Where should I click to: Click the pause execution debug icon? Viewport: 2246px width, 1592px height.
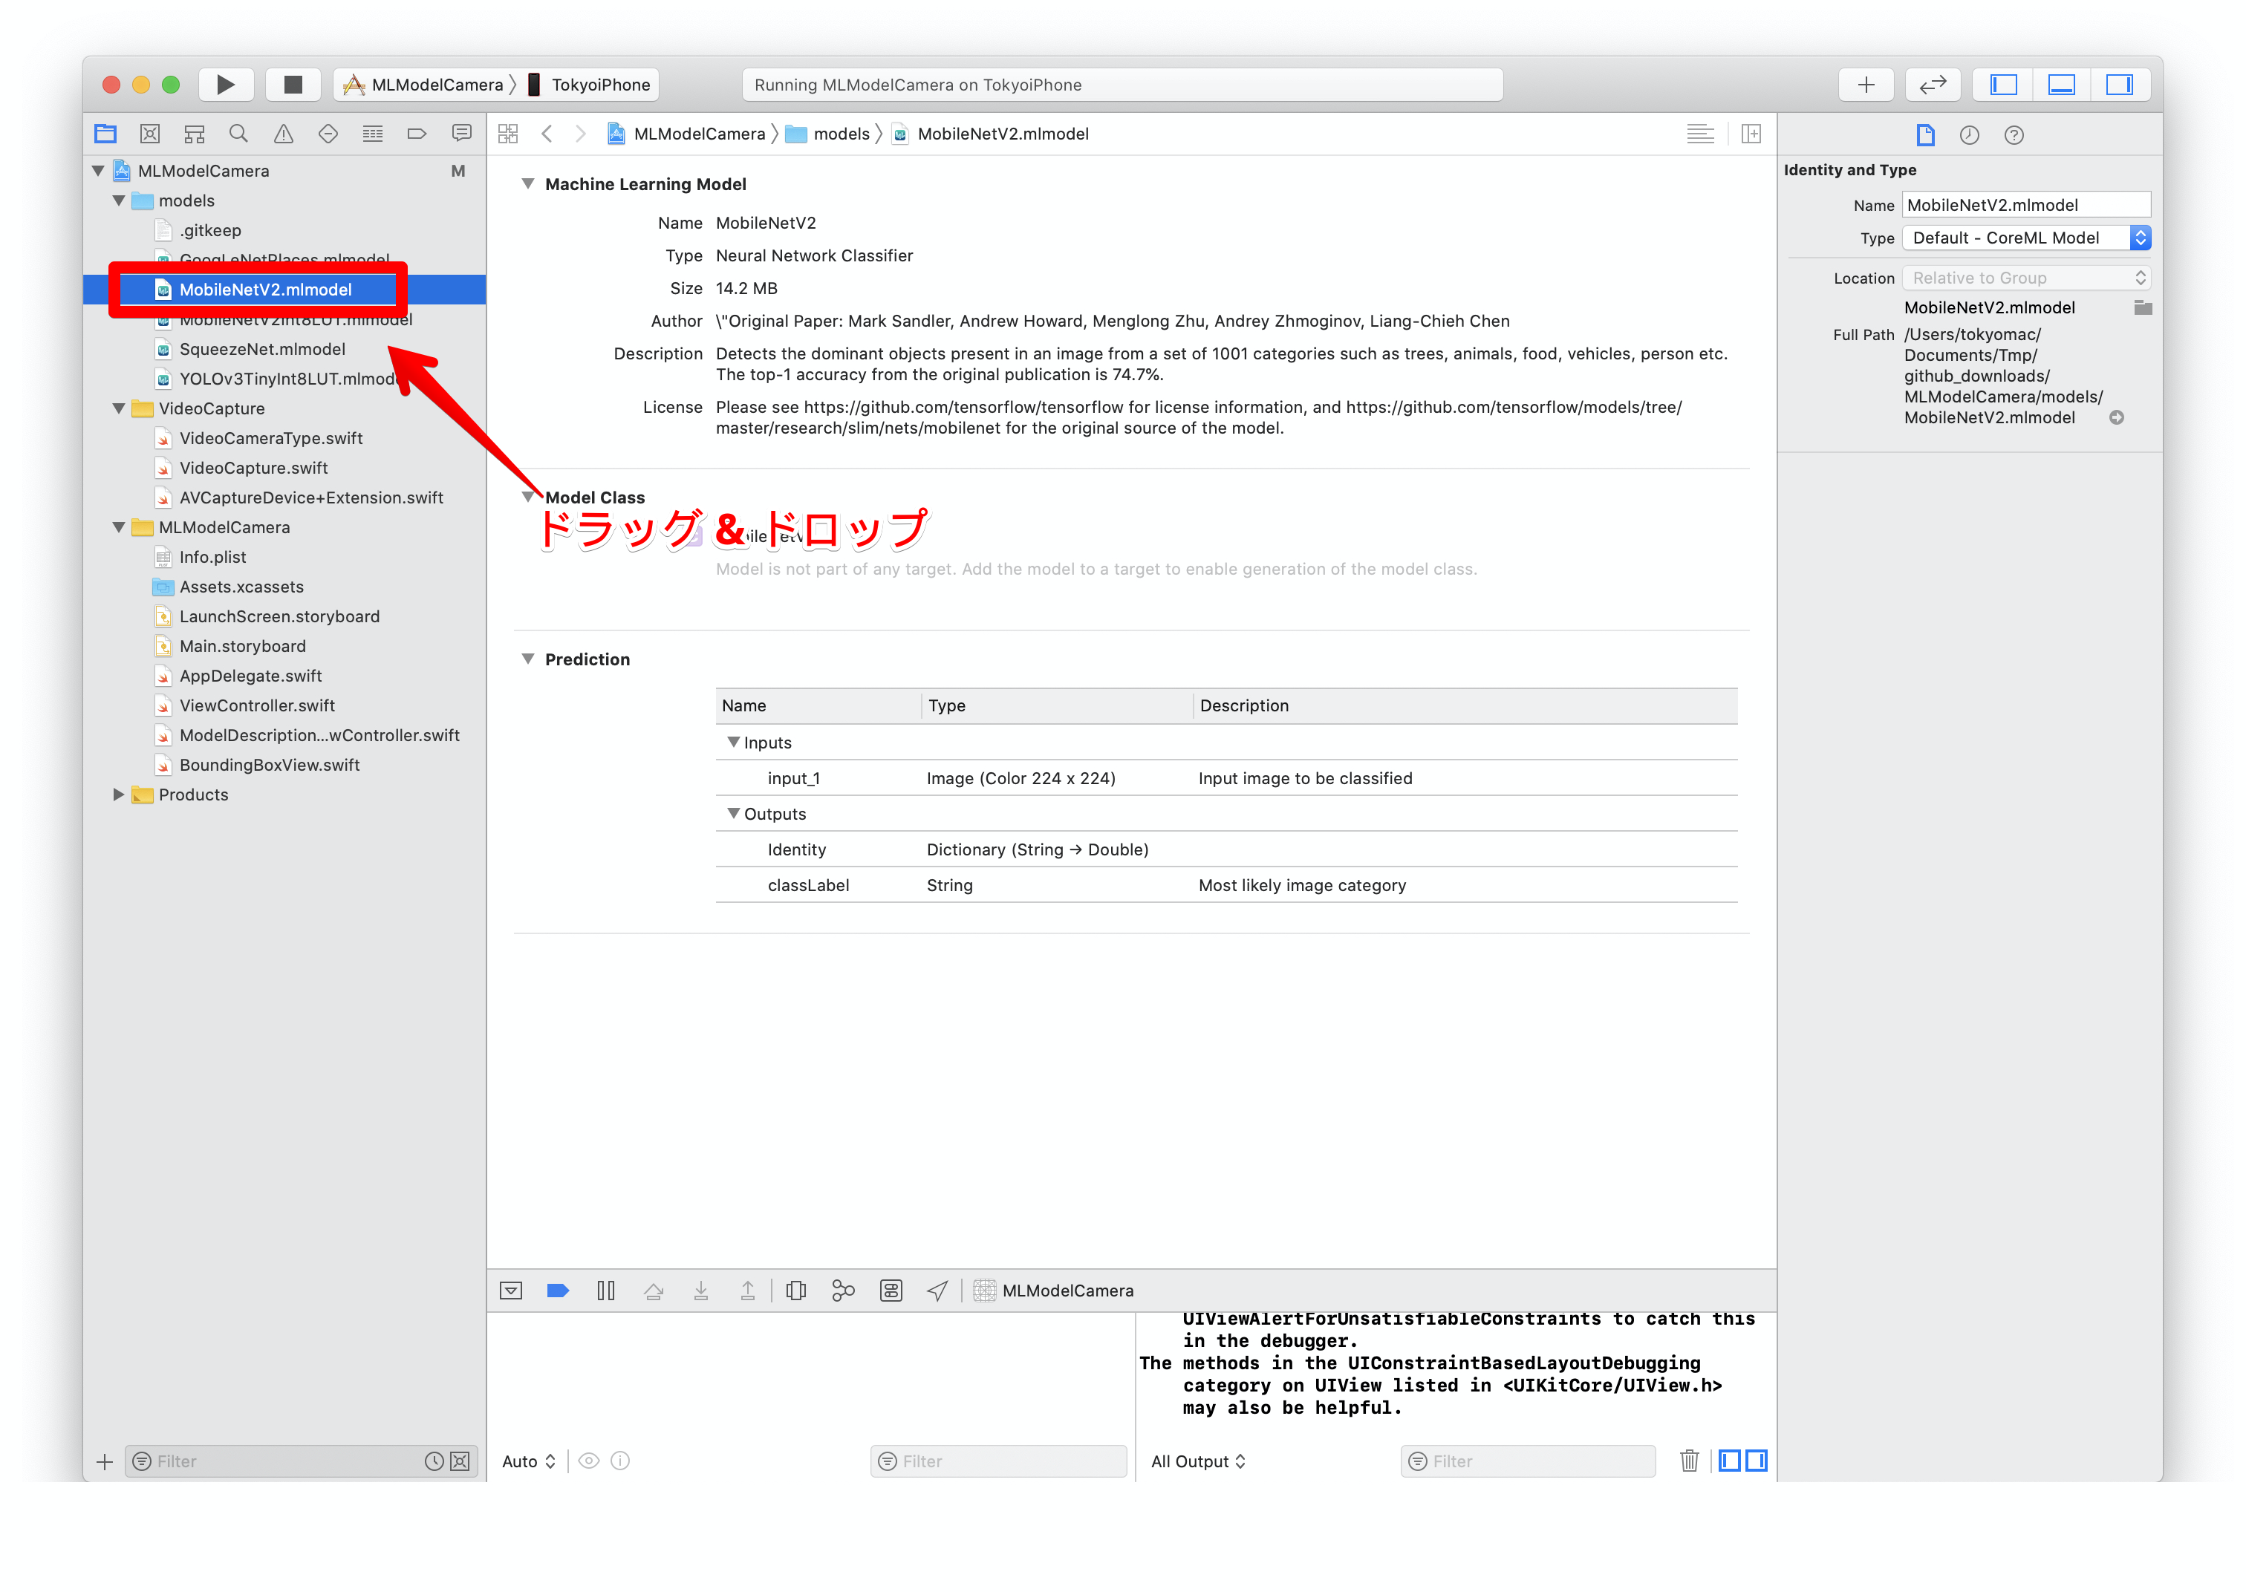pyautogui.click(x=606, y=1290)
